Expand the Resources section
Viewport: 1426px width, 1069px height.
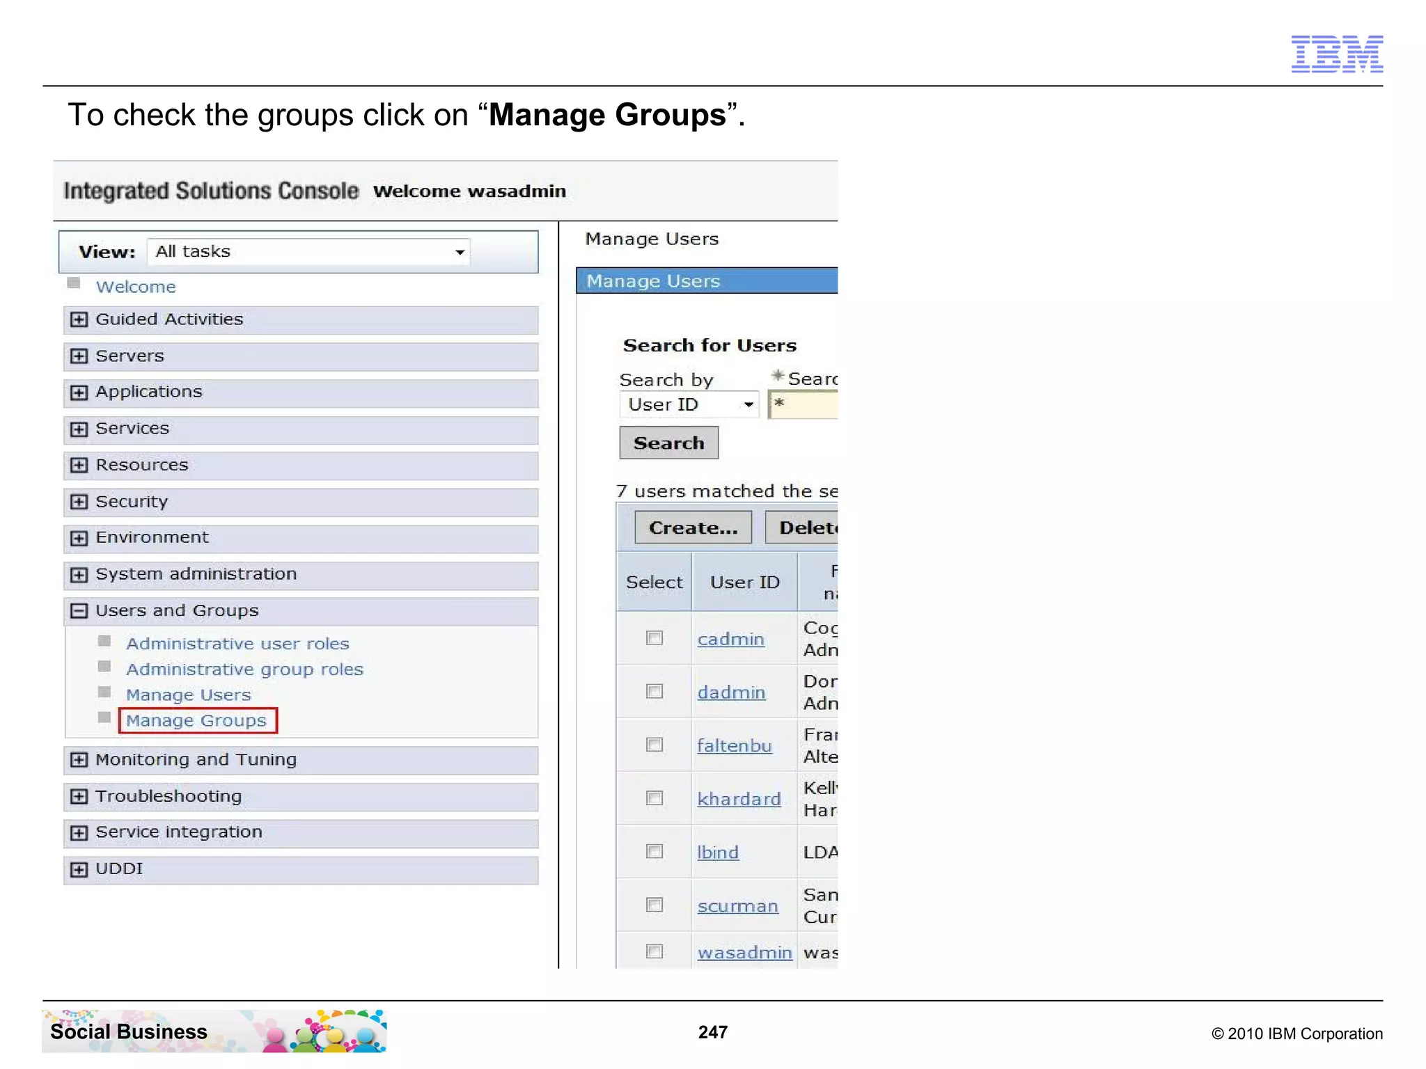(79, 465)
